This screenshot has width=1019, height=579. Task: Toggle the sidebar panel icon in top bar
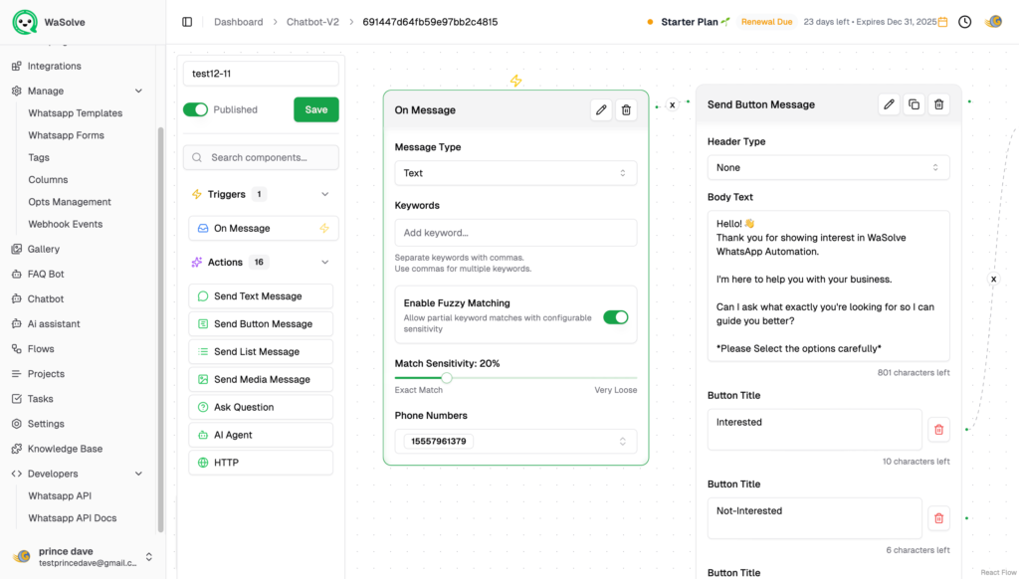point(187,22)
